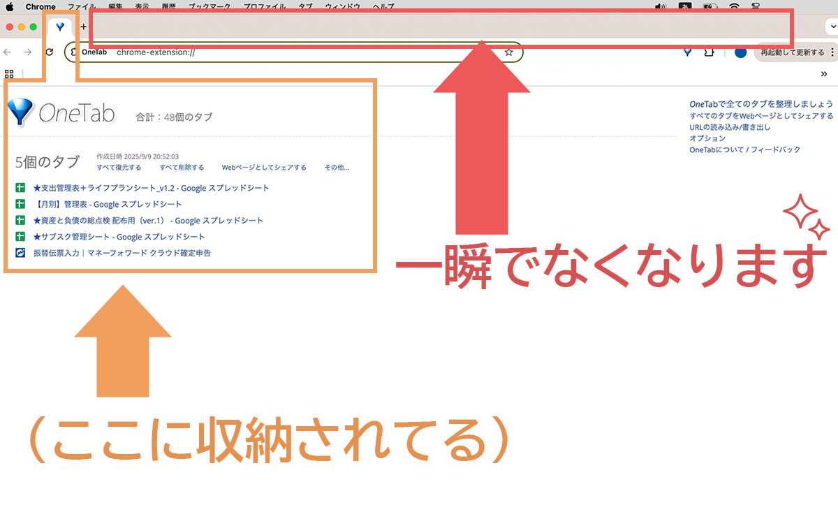Open the ファイル menu
This screenshot has width=838, height=526.
click(x=82, y=6)
